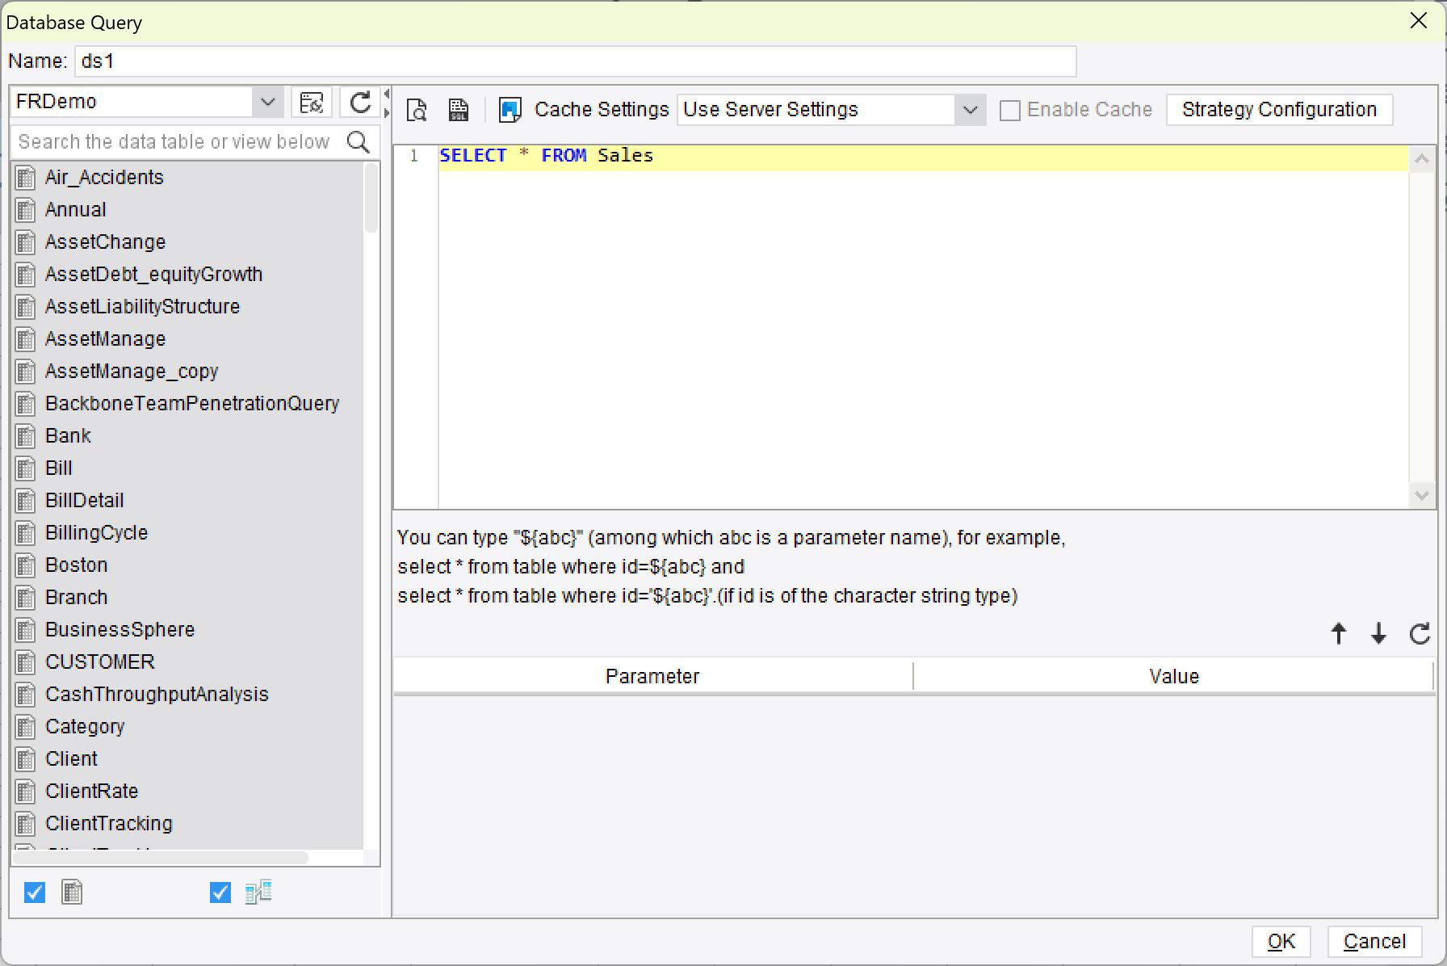
Task: Uncheck the show tables checkbox at bottom left
Action: pyautogui.click(x=34, y=892)
